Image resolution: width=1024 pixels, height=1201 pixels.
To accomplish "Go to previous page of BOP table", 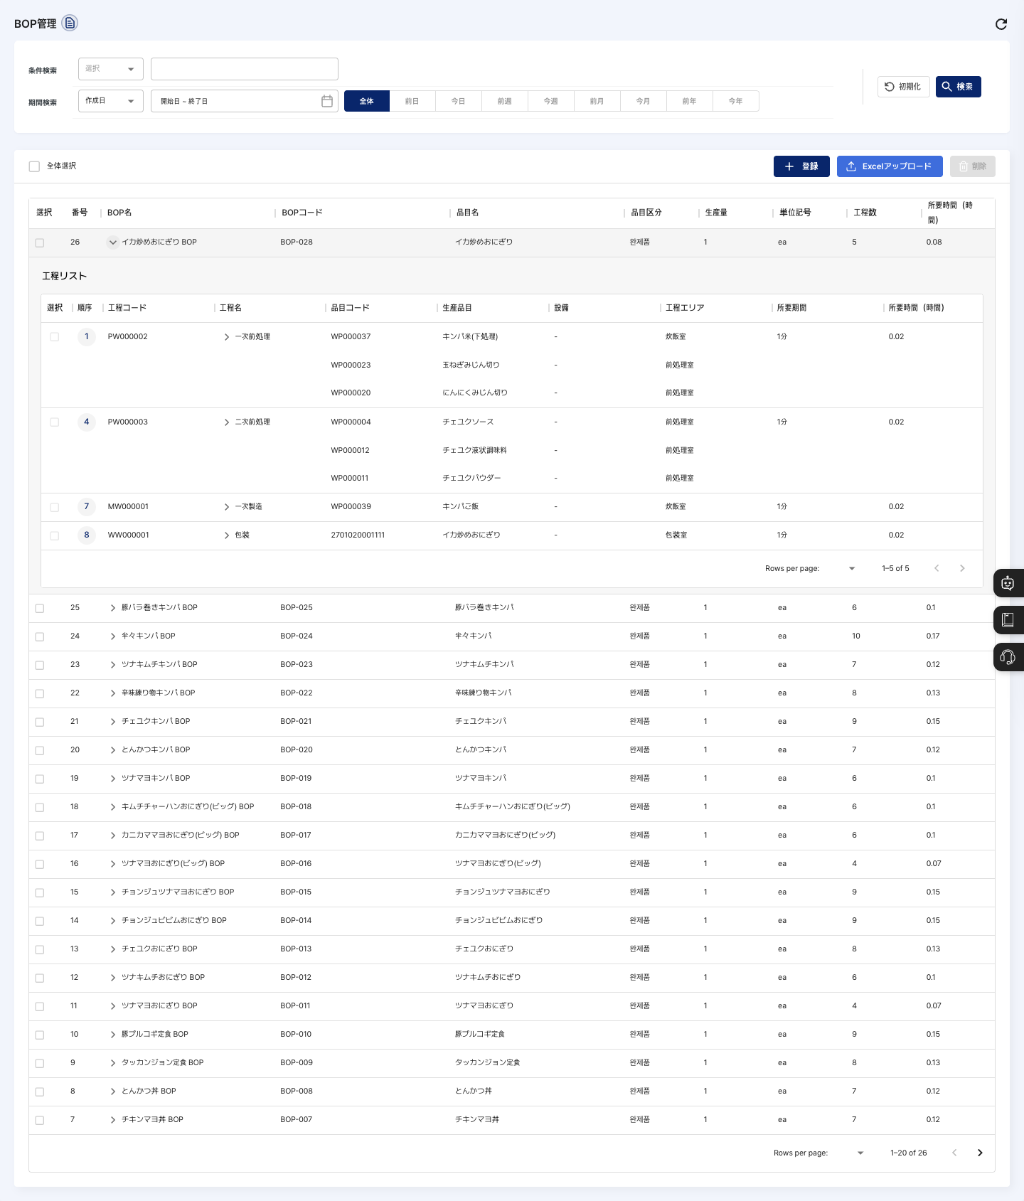I will [954, 1153].
